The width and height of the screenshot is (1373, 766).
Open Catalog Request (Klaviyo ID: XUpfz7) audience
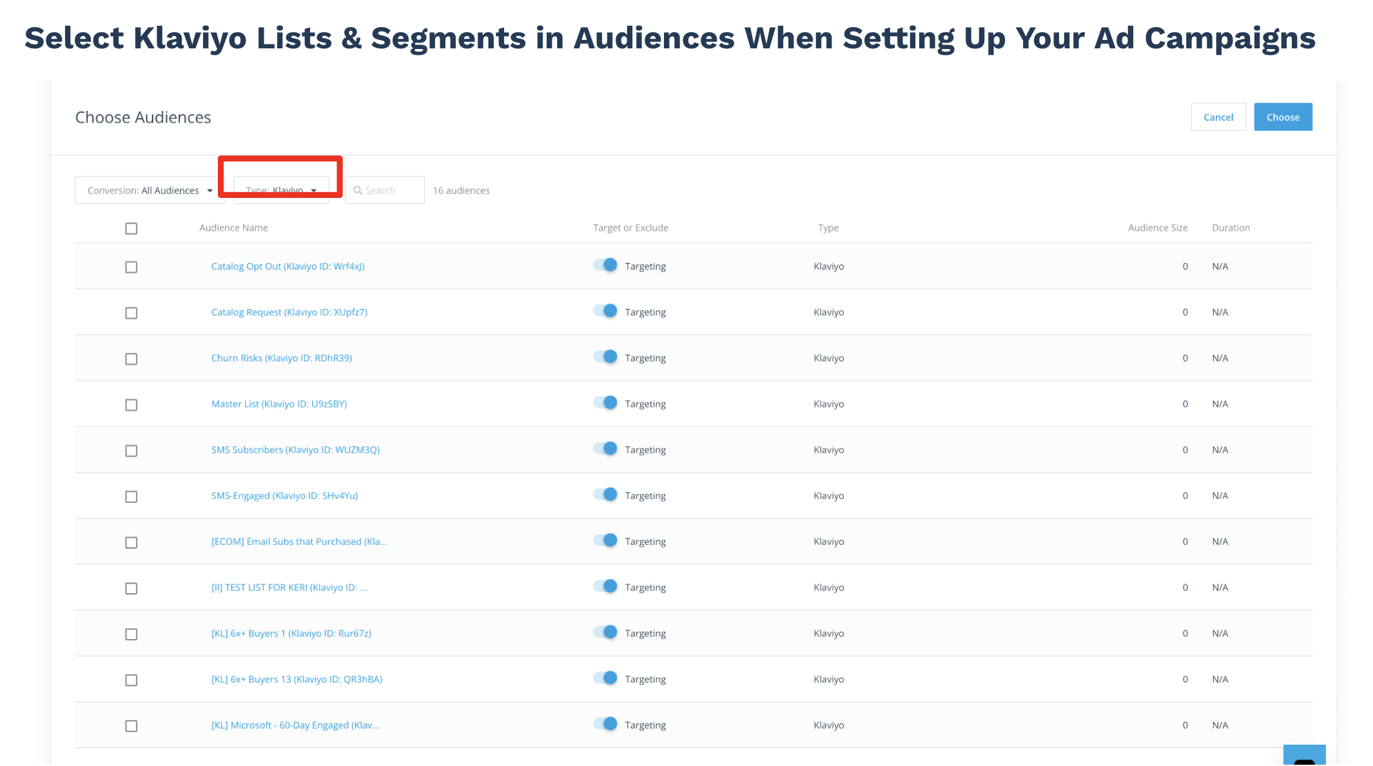[x=289, y=311]
